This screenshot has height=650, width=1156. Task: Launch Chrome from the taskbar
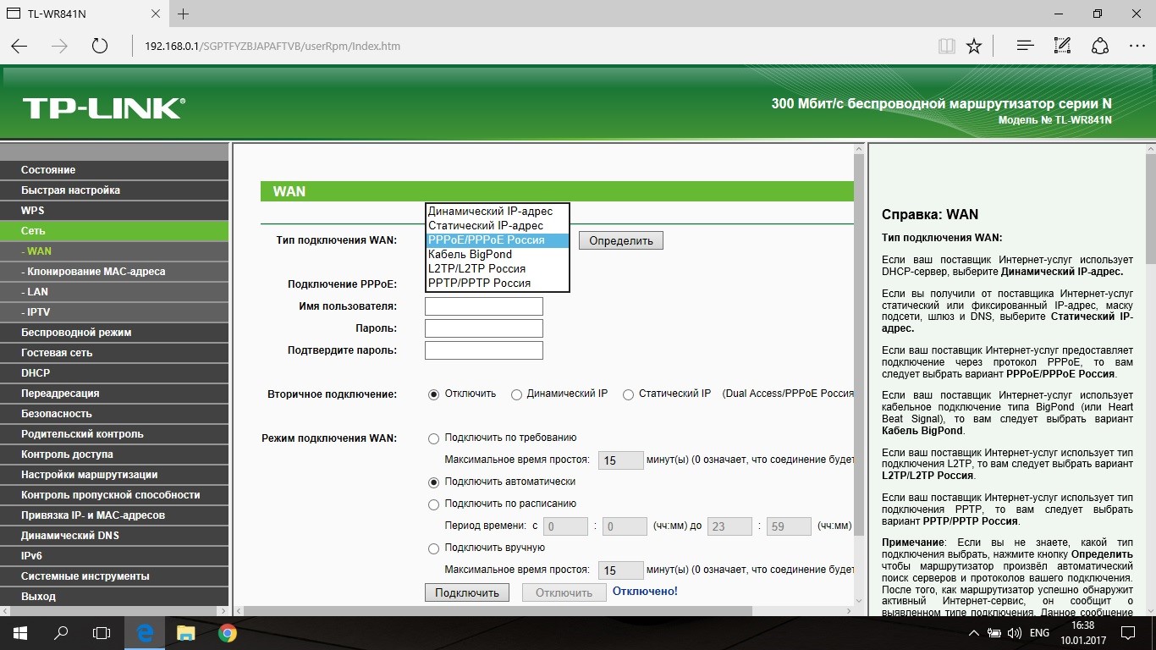pos(227,632)
